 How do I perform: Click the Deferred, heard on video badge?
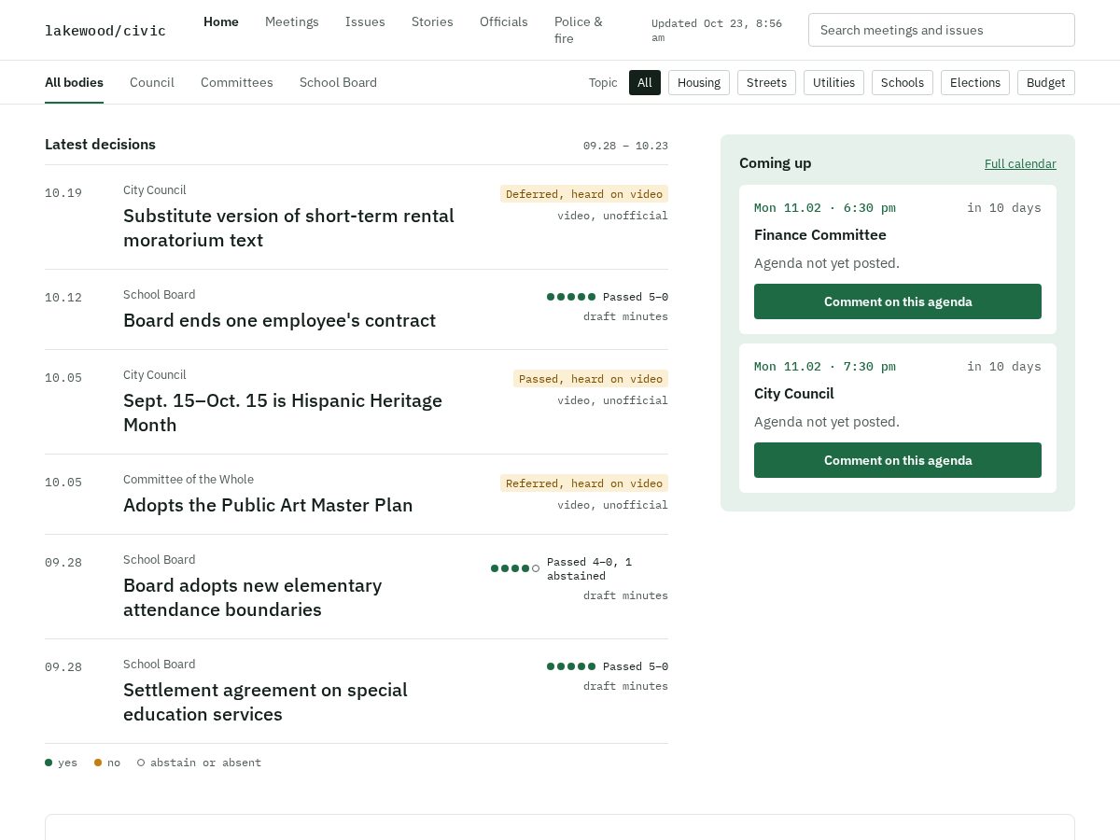click(584, 194)
